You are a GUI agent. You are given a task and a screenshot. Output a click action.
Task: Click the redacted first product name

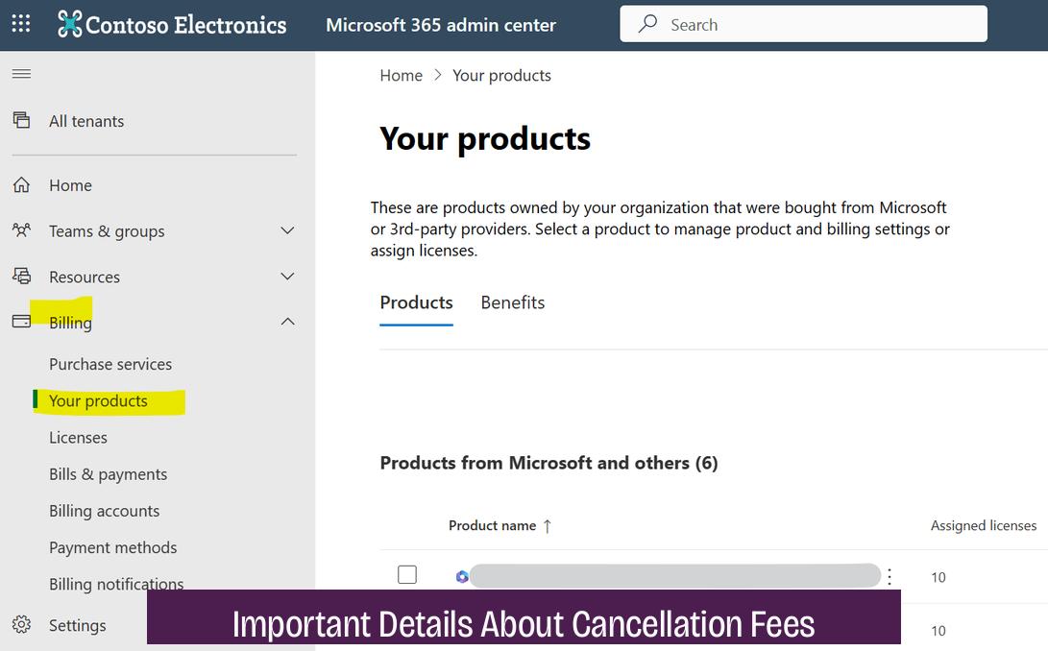pos(675,576)
